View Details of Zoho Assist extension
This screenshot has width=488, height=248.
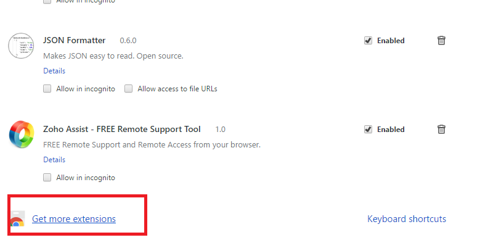54,160
